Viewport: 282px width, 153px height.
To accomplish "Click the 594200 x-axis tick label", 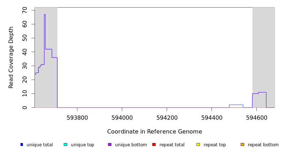I will tap(167, 117).
